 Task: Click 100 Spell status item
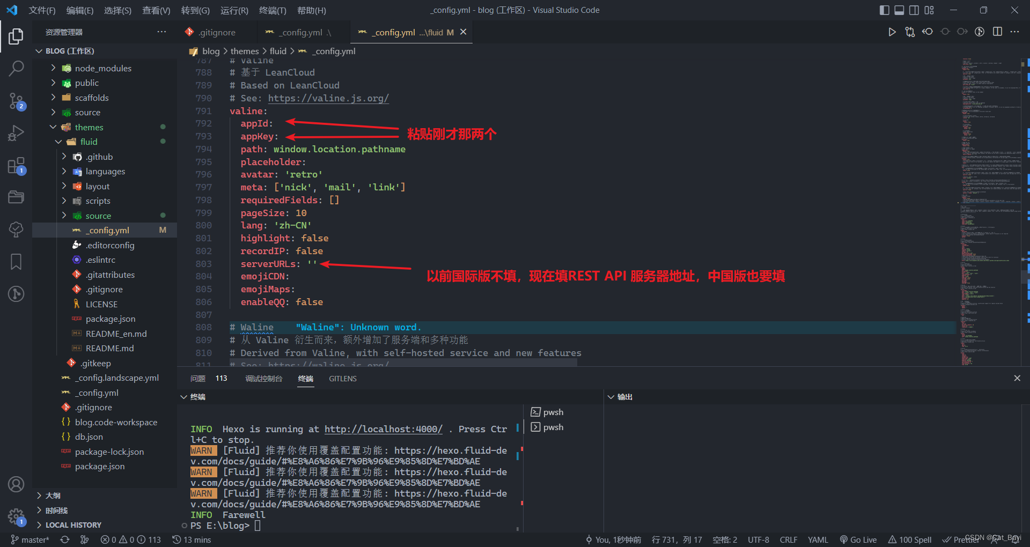pos(910,539)
